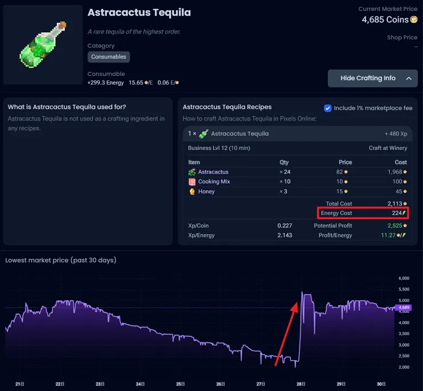
Task: Click the coin/energy icon beside 11.27
Action: (x=401, y=235)
